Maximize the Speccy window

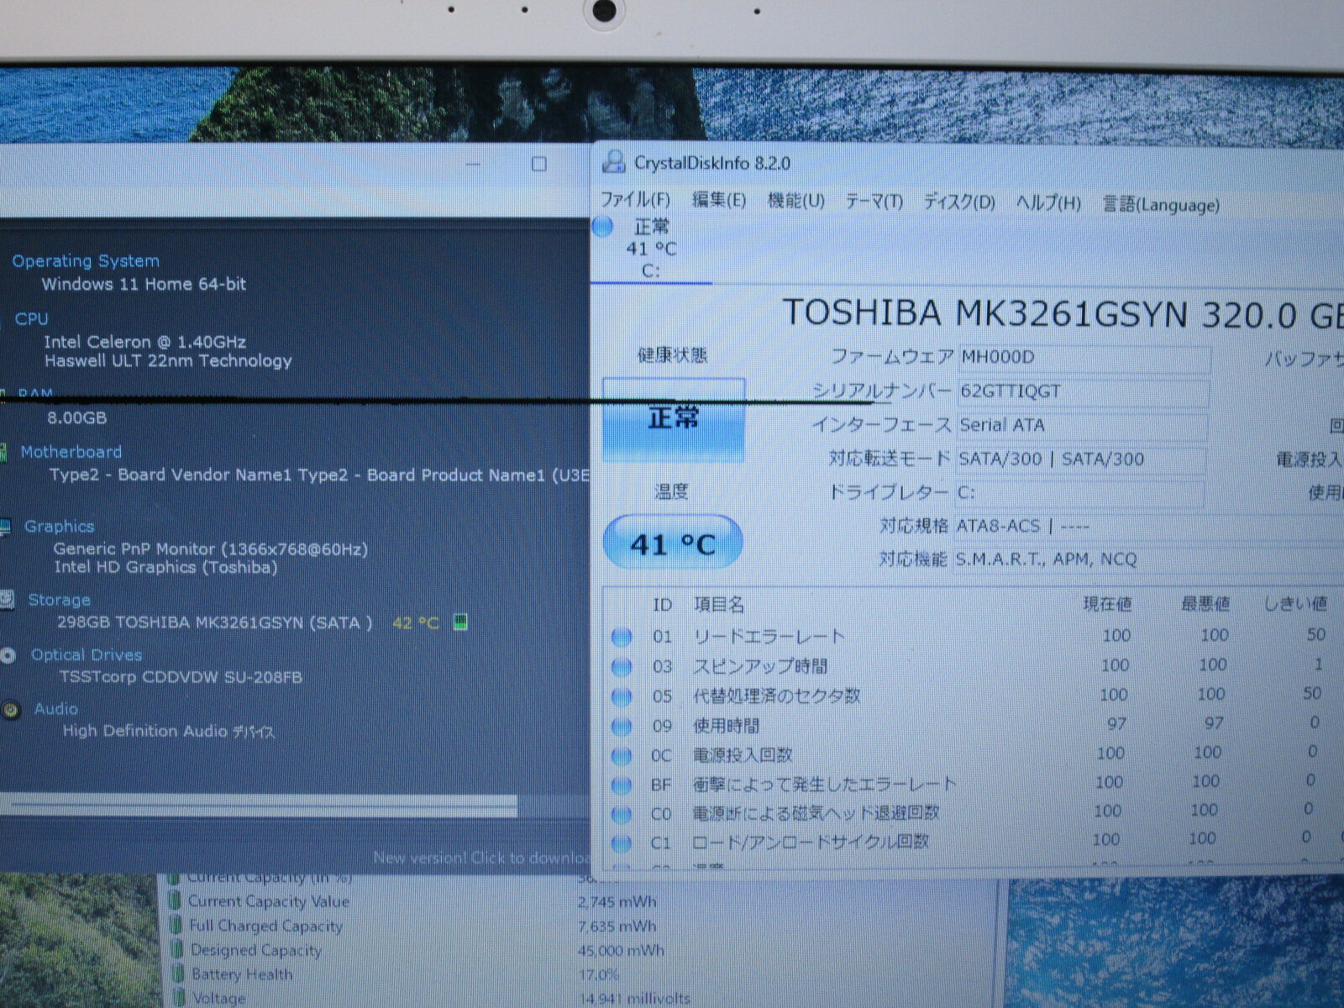(539, 164)
